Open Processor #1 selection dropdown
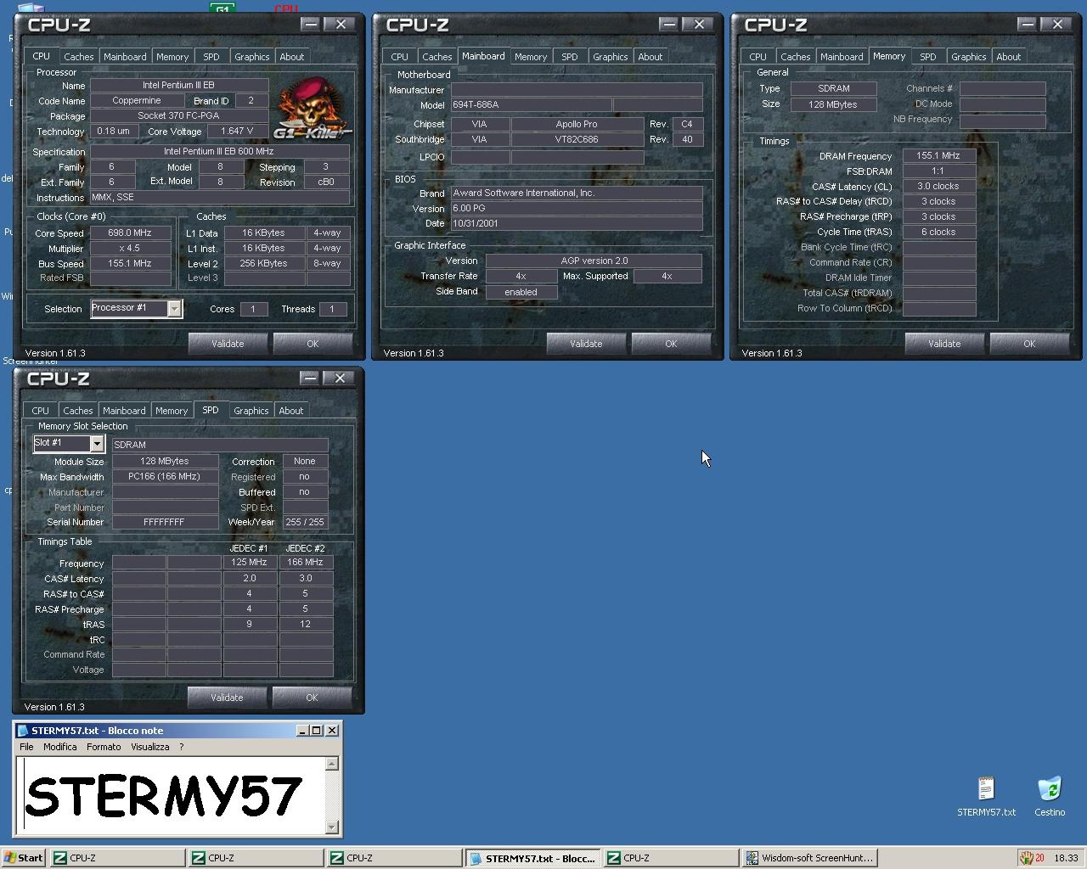Screen dimensions: 1087x869 [174, 309]
